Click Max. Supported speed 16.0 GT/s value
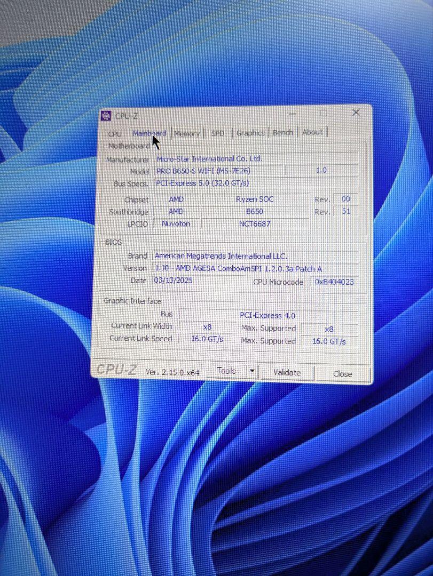This screenshot has width=433, height=576. click(x=329, y=341)
